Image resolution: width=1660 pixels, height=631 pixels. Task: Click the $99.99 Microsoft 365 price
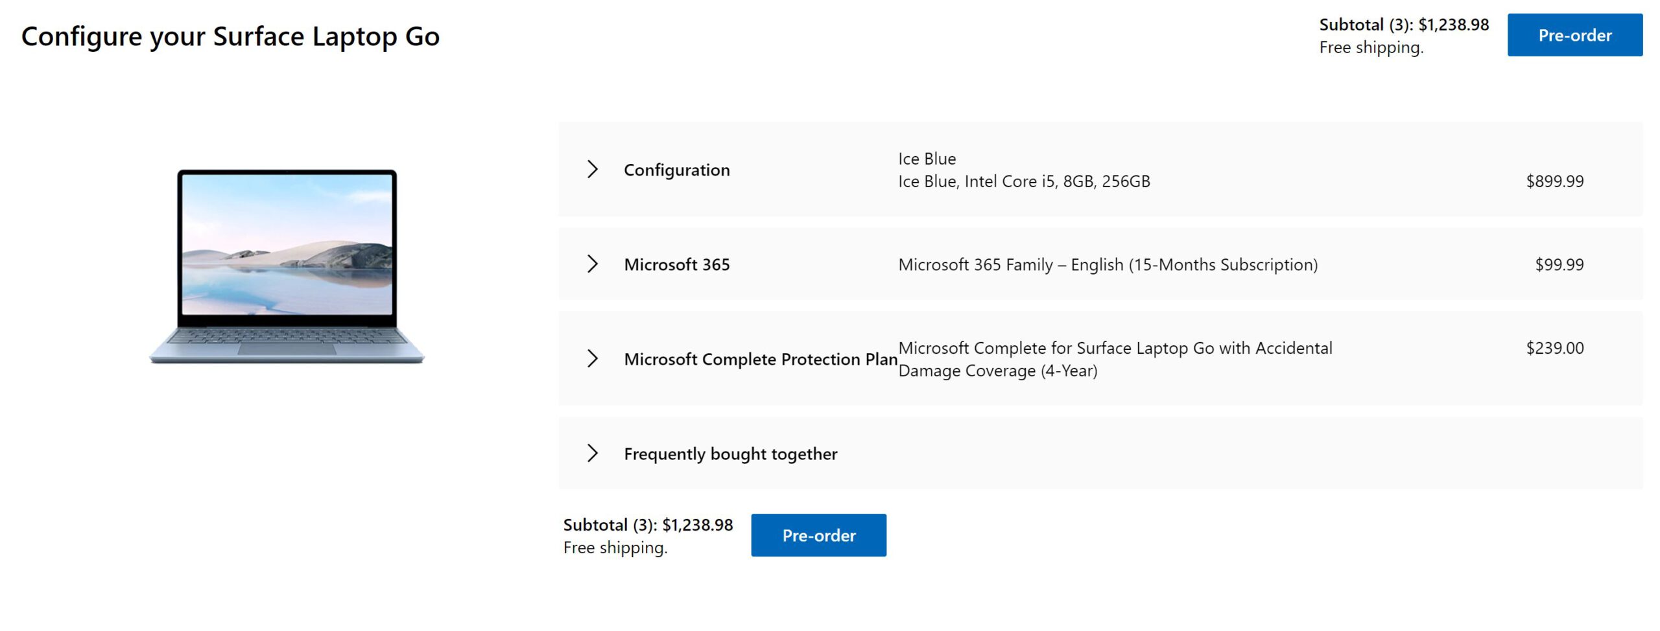click(1559, 264)
